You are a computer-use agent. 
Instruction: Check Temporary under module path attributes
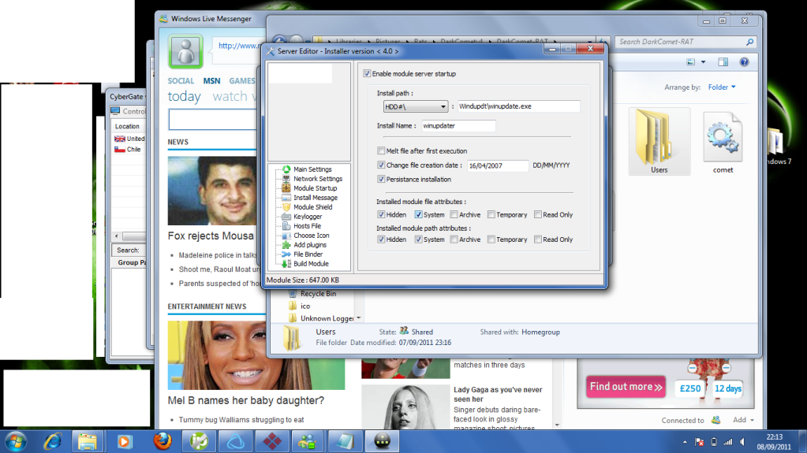[x=491, y=239]
